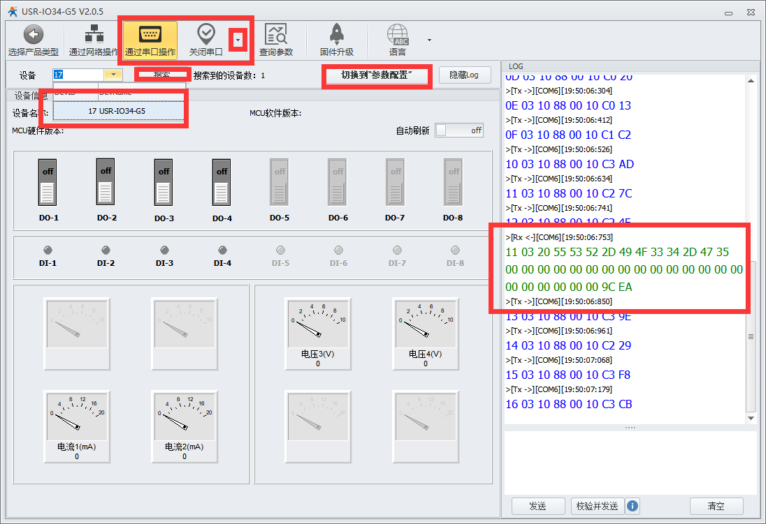Click the DI-6 indicator LED
Screen dimensions: 766x524
pyautogui.click(x=338, y=250)
